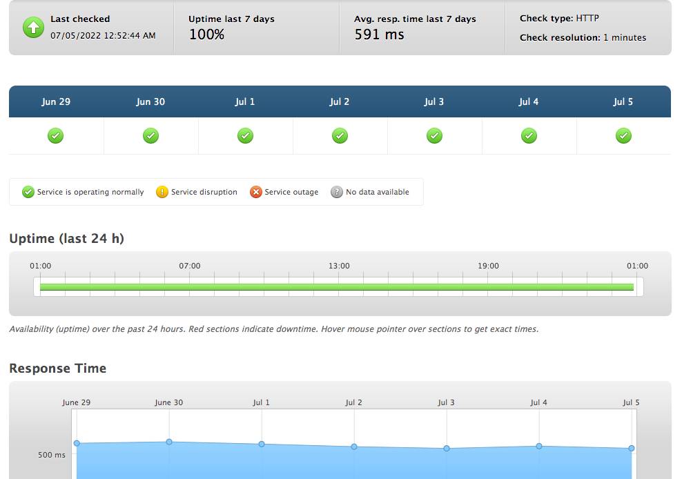Viewport: 682px width, 479px height.
Task: Select the Jun 29 column header
Action: pos(56,101)
